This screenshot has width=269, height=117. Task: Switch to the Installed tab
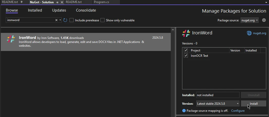pos(35,10)
